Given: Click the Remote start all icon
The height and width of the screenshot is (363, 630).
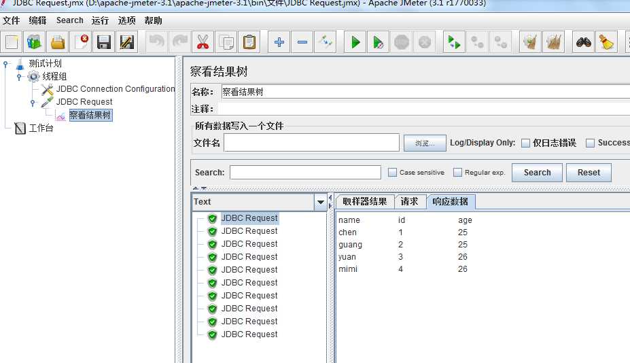Looking at the screenshot, I should click(454, 42).
